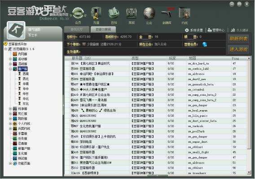
Task: Open the 武器库 pistol icon
Action: click(167, 13)
